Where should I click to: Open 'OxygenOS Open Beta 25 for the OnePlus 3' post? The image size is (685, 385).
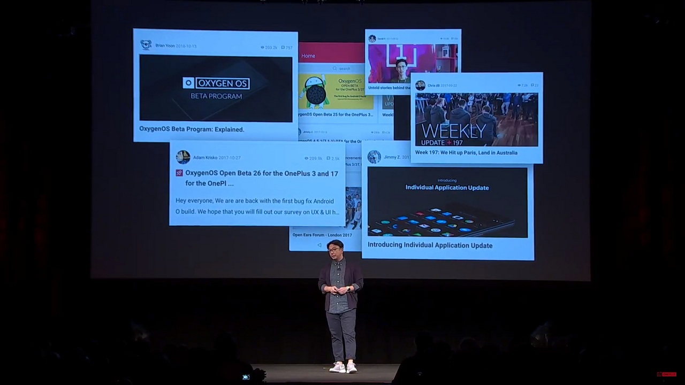click(x=335, y=114)
